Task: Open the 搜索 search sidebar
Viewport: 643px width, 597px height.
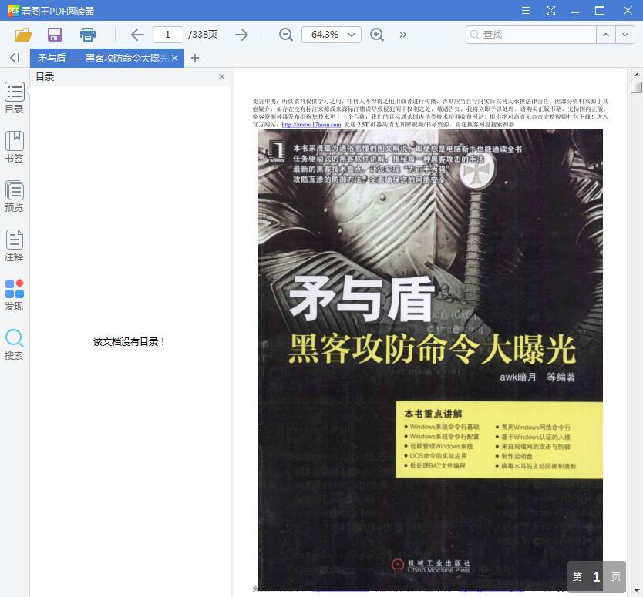Action: 15,344
